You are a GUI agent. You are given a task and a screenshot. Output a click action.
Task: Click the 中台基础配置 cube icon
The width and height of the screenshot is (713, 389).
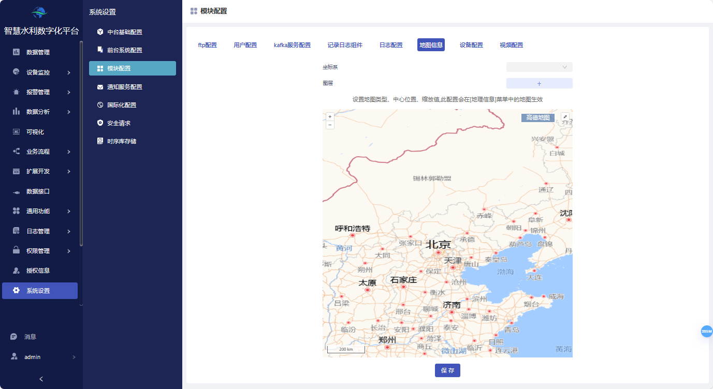coord(100,32)
